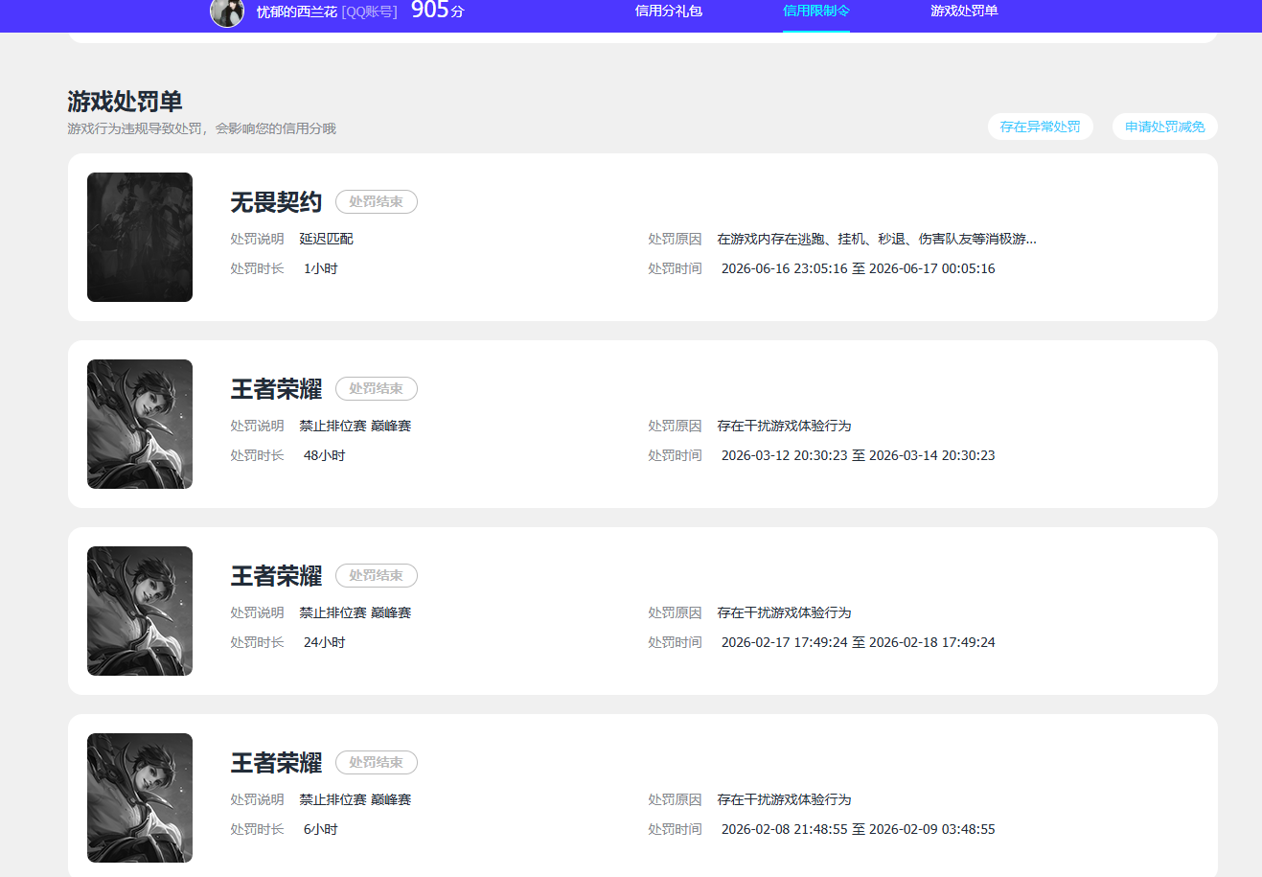Click the 延迟匹配 penalty description

pos(326,239)
